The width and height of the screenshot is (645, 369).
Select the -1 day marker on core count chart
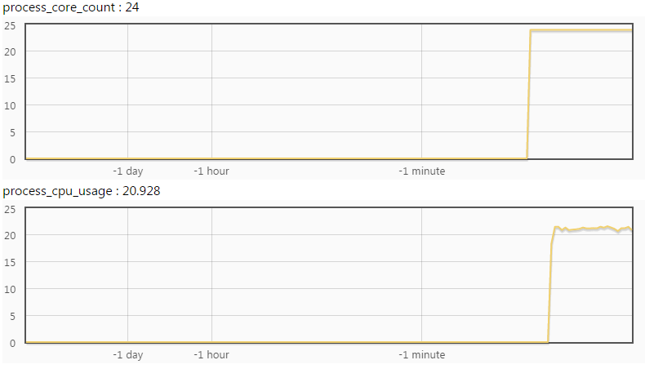click(127, 171)
